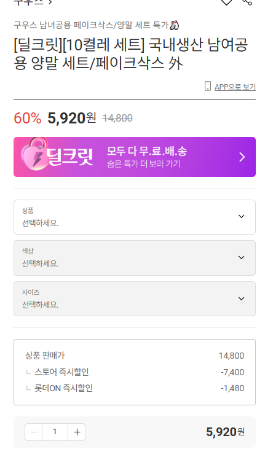Click the phone icon beside APP으로 보기
This screenshot has width=273, height=460.
click(207, 86)
